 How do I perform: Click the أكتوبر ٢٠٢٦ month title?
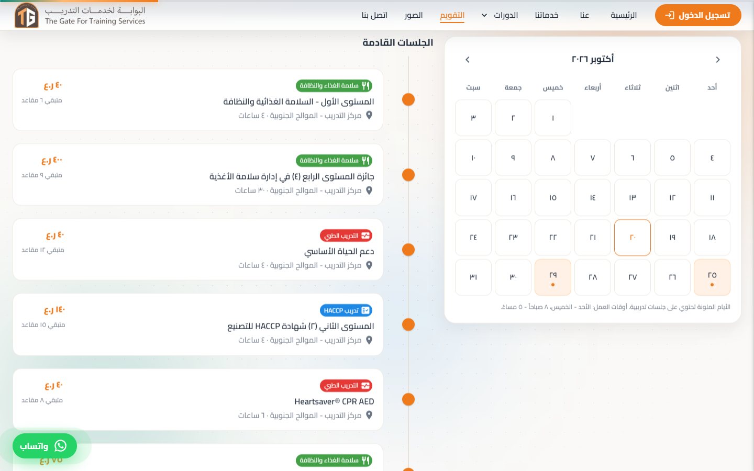(x=593, y=59)
